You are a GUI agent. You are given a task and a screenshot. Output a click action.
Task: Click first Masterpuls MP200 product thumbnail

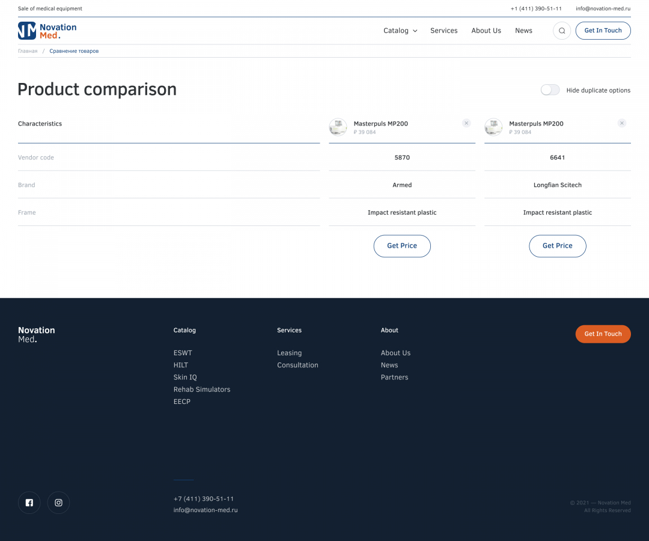[338, 127]
